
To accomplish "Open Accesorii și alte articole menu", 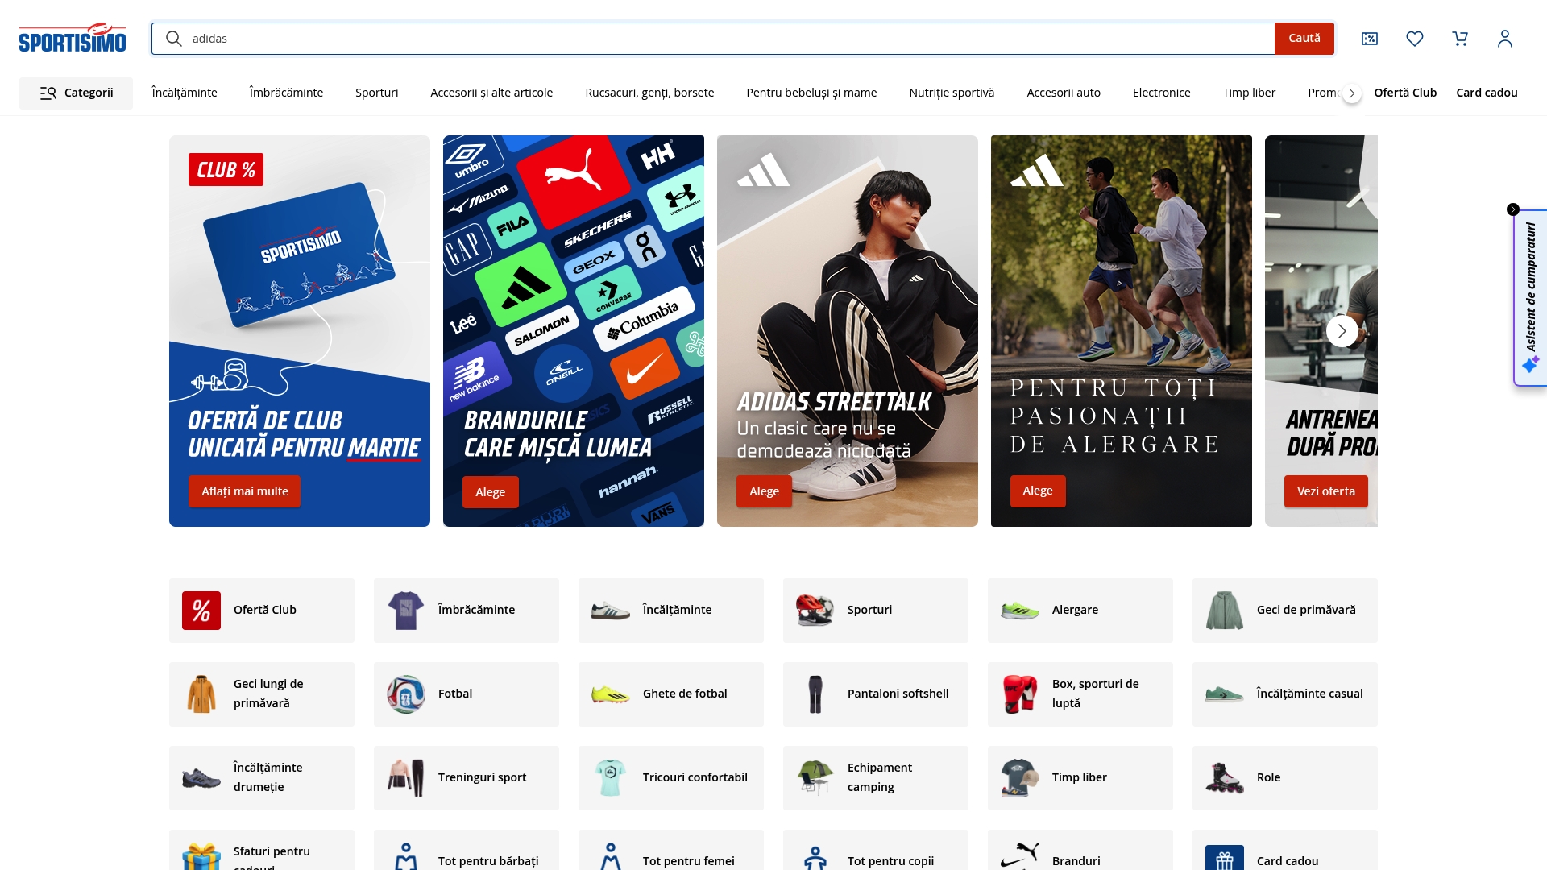I will pyautogui.click(x=491, y=93).
